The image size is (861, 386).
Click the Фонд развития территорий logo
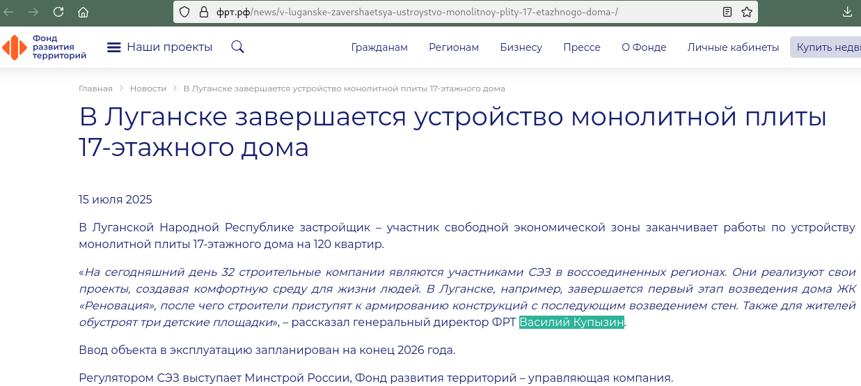[44, 47]
